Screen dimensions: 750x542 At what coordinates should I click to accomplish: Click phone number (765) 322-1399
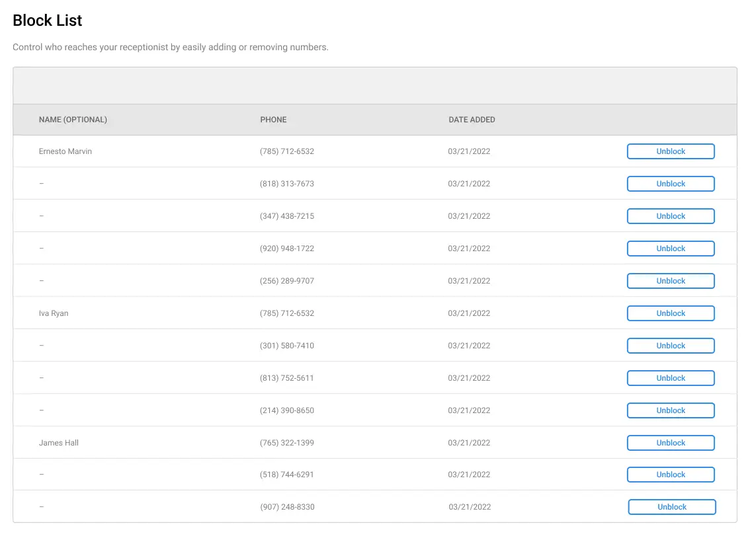coord(287,443)
